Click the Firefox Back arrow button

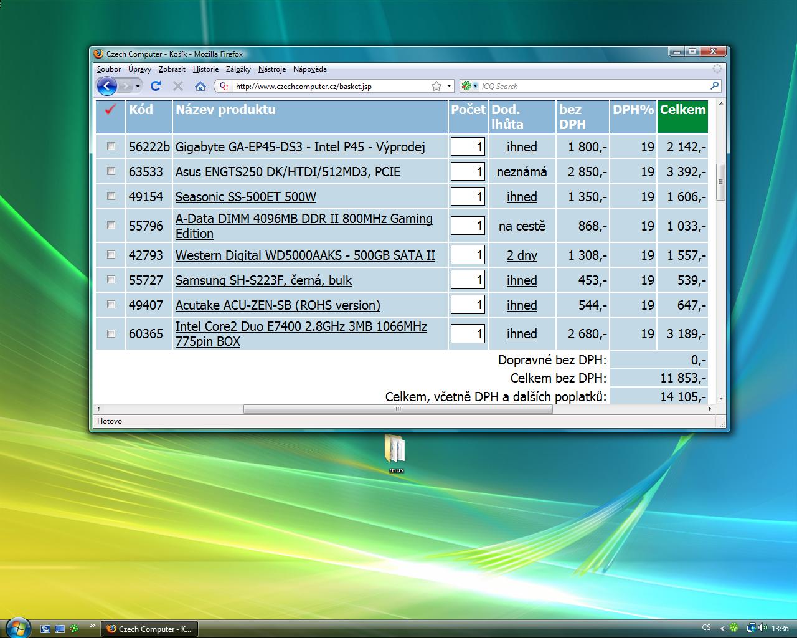tap(107, 86)
